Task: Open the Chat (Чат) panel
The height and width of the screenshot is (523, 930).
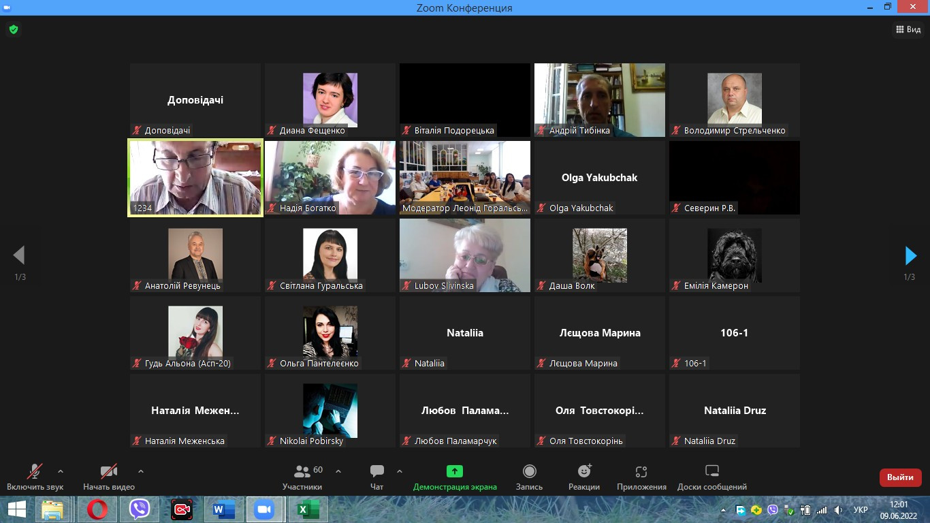Action: (x=376, y=471)
